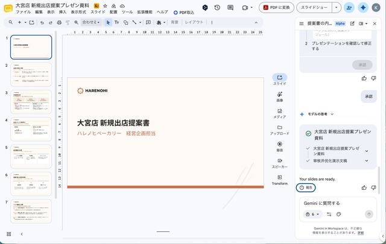The image size is (386, 244).
Task: Open the 編集 menu
Action: (x=39, y=12)
